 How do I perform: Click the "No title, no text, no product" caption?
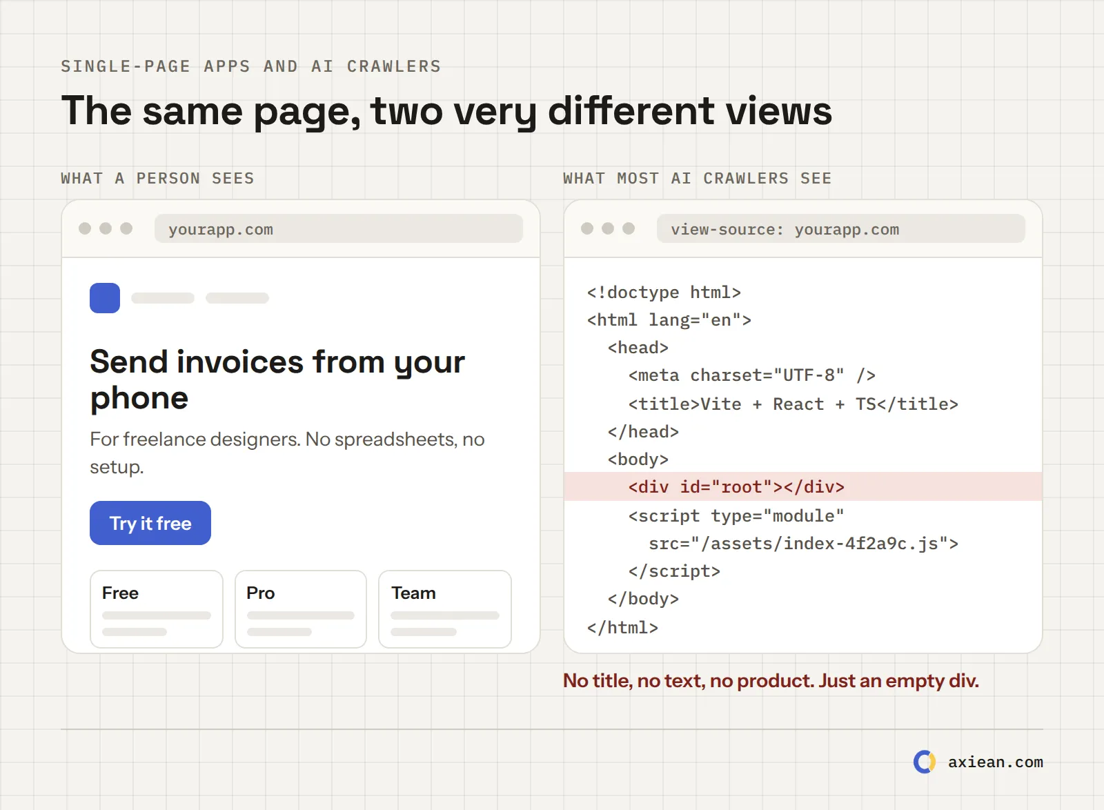click(x=771, y=681)
